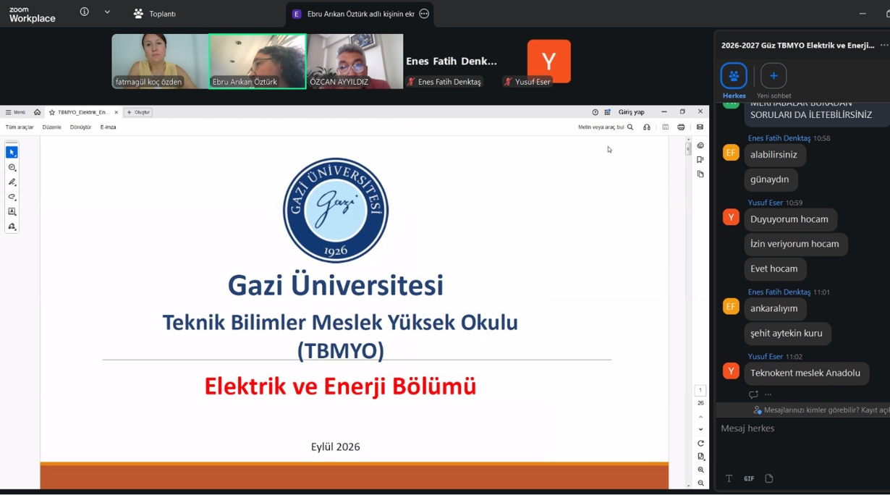Go to the PDF viewer home icon
890x495 pixels.
[37, 112]
